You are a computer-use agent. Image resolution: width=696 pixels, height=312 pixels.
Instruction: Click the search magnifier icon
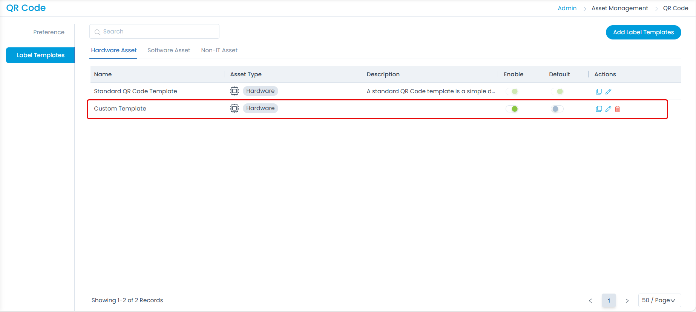tap(97, 32)
